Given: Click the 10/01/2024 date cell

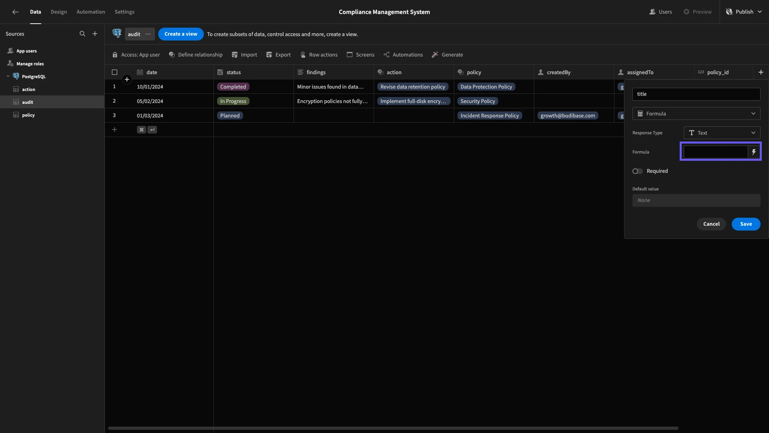Looking at the screenshot, I should coord(173,87).
